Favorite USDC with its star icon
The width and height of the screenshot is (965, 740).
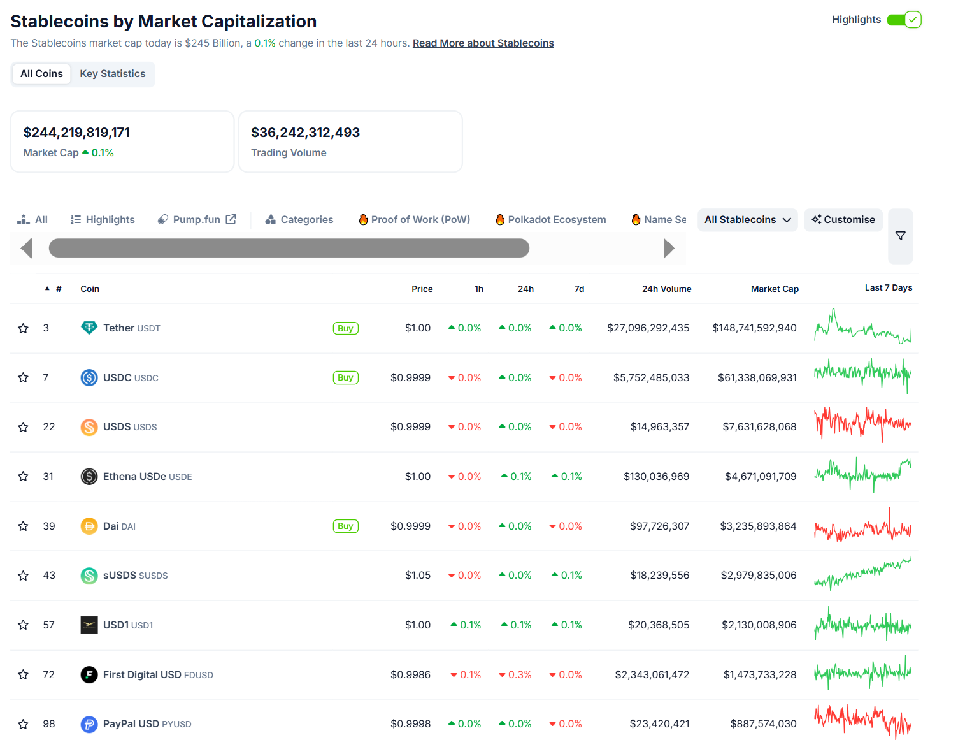(24, 377)
